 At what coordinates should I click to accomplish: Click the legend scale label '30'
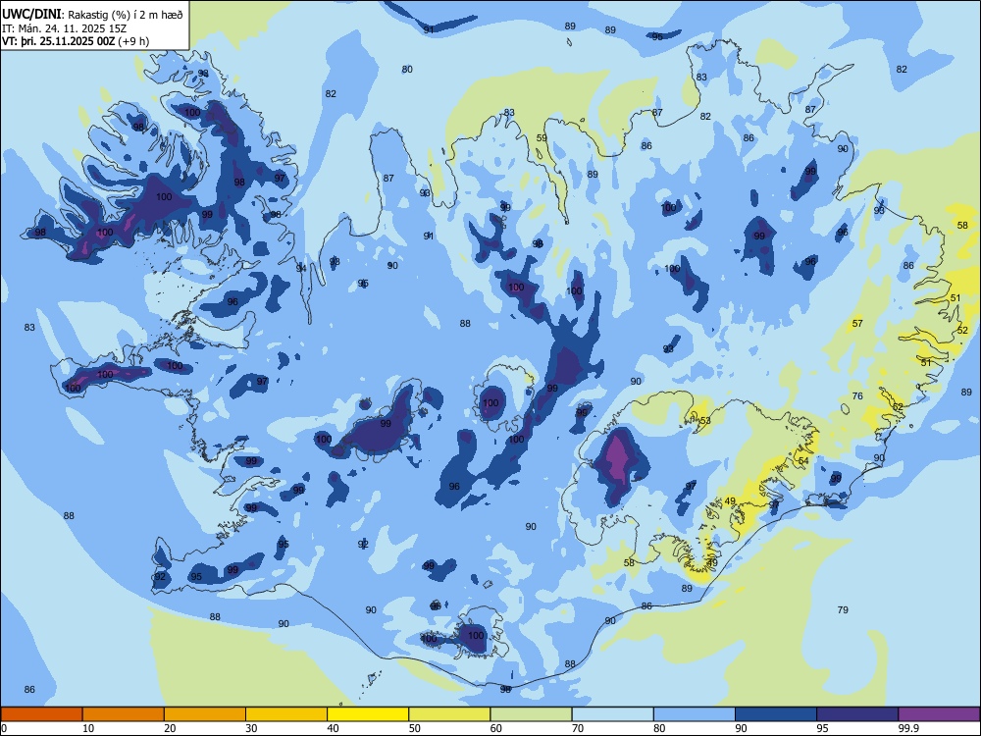(251, 728)
